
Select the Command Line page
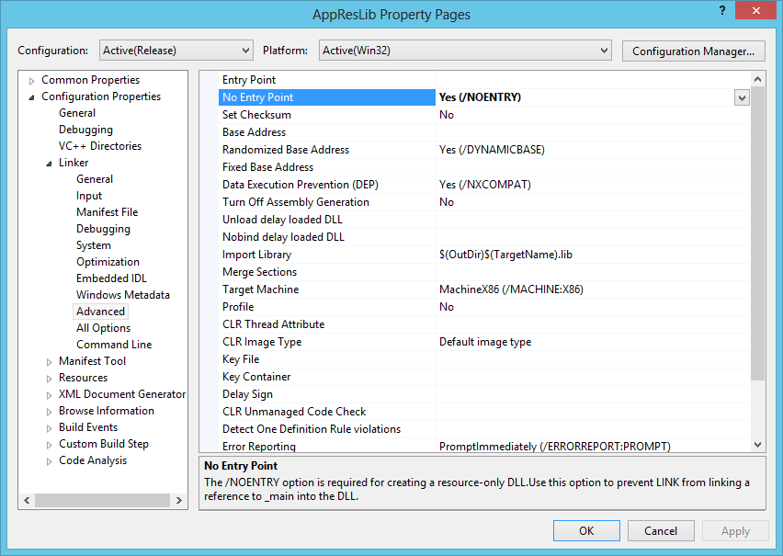click(x=114, y=345)
